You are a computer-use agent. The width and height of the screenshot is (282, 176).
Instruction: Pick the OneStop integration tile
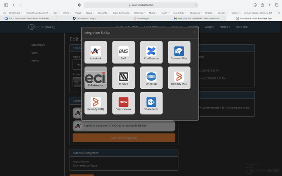pos(151,78)
